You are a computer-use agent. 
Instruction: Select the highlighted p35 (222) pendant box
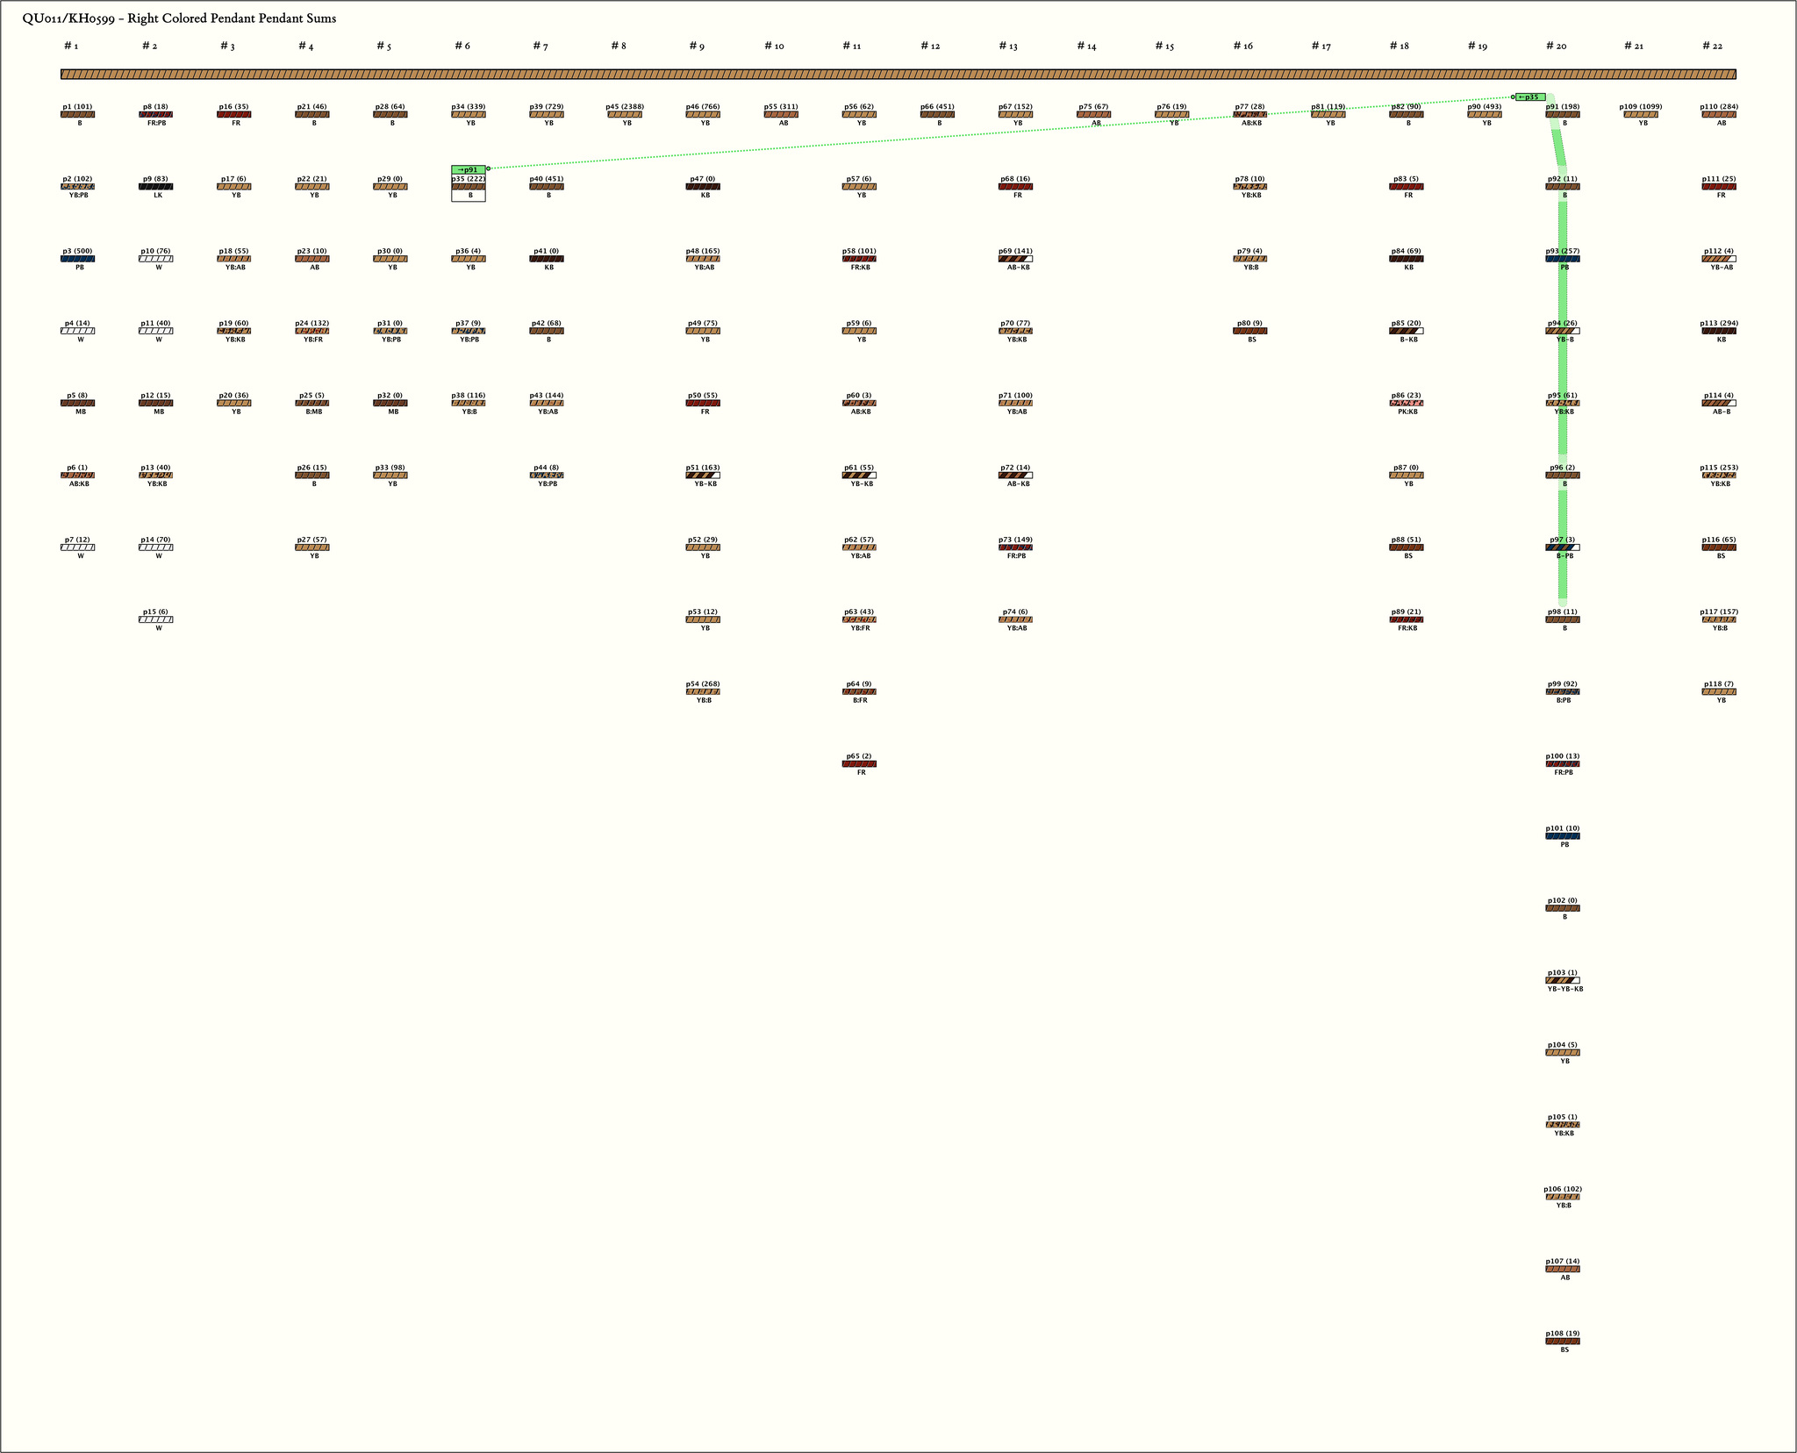468,187
